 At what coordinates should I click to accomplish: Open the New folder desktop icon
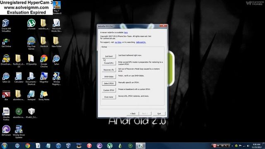[56, 42]
